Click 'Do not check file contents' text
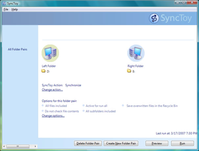The height and width of the screenshot is (151, 199). pos(62,111)
